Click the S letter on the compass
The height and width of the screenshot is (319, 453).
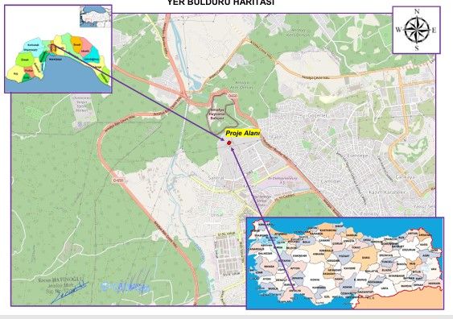click(x=417, y=48)
